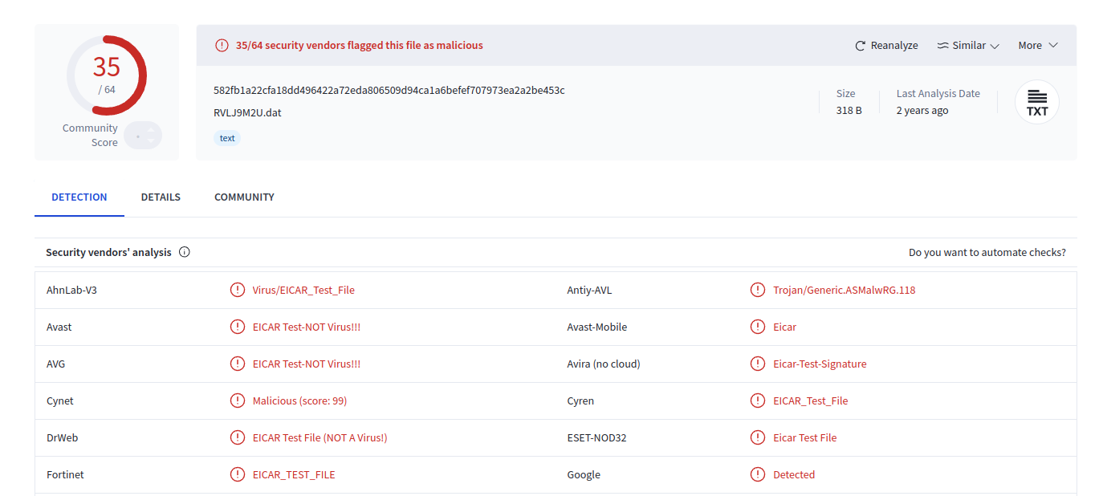Click the wavy Similar icon
1103x496 pixels.
(942, 46)
